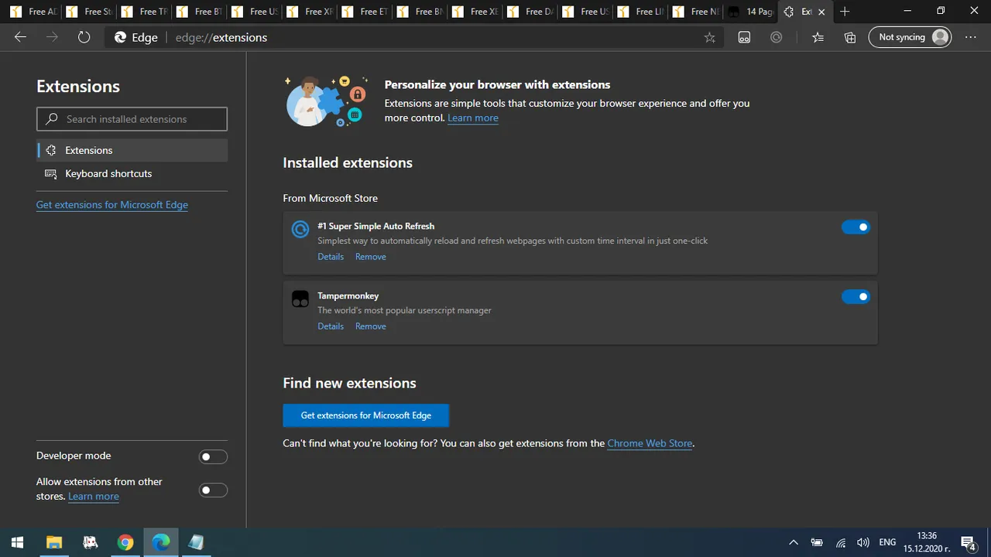This screenshot has height=557, width=991.
Task: Switch to the Free TR tab
Action: pyautogui.click(x=145, y=12)
